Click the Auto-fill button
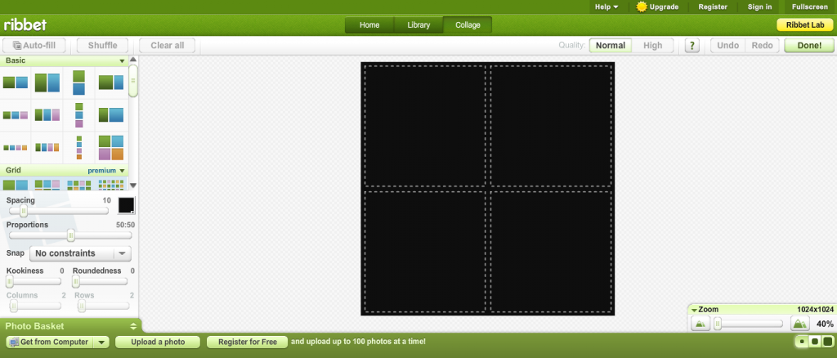 tap(34, 45)
